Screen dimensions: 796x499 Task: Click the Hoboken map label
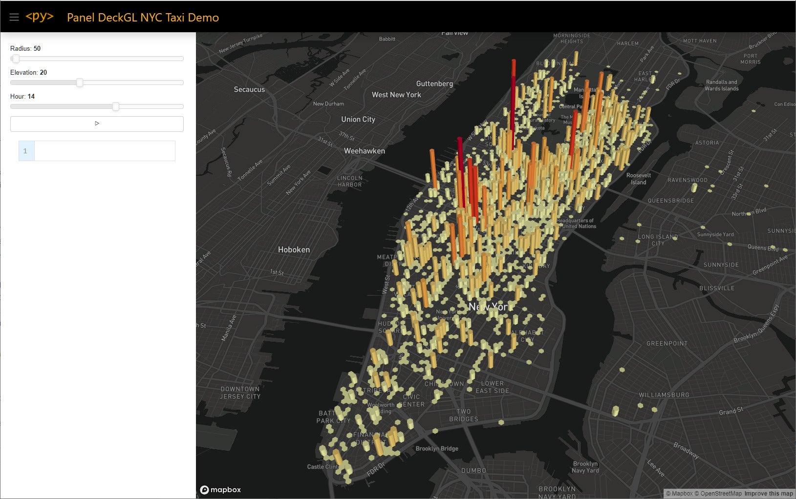click(294, 249)
